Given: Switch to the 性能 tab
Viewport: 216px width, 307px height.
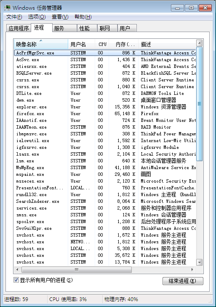Looking at the screenshot, I should (87, 28).
